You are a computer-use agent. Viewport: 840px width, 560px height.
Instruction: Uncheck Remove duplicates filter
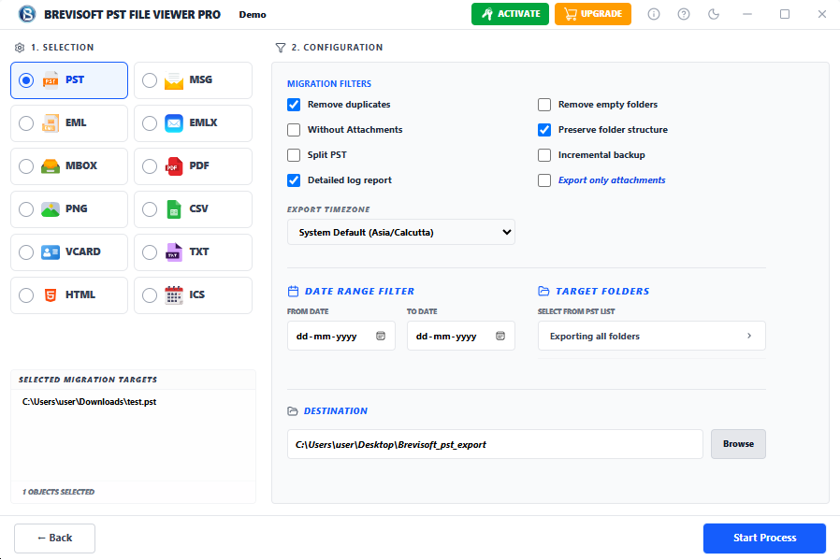point(294,105)
